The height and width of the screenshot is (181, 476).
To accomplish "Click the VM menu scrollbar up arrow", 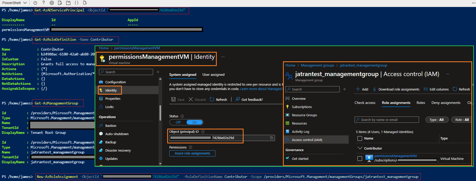I will click(x=160, y=79).
